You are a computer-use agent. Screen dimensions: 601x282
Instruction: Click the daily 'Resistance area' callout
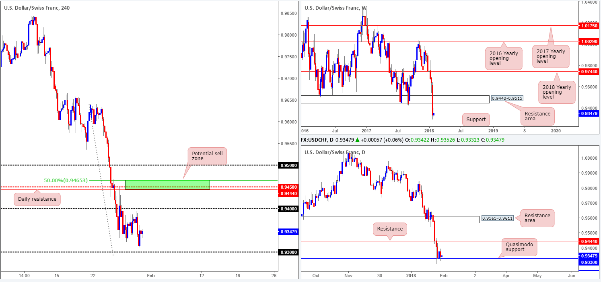pos(537,218)
